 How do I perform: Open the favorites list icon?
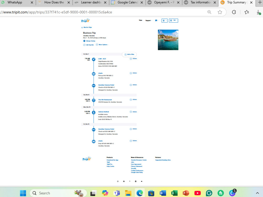[x=247, y=12]
